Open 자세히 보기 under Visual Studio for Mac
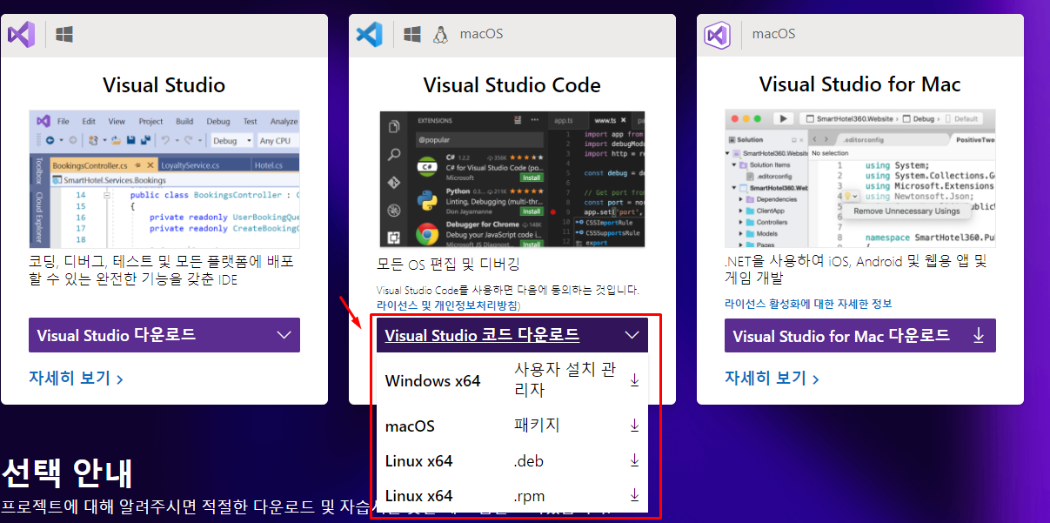Image resolution: width=1050 pixels, height=523 pixels. (x=772, y=379)
